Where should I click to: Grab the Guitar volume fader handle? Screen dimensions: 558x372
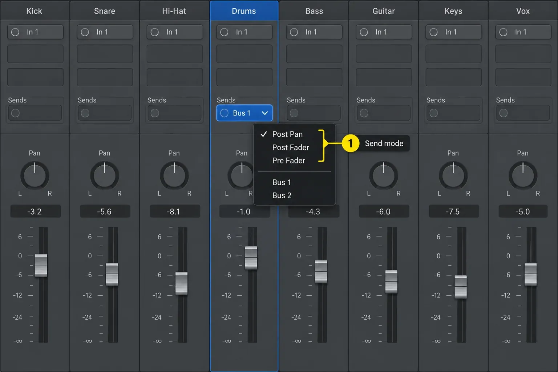click(x=391, y=282)
